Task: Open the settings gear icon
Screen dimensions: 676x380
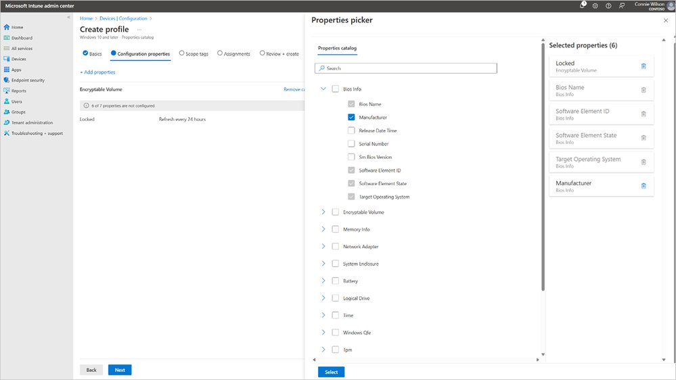Action: point(595,5)
